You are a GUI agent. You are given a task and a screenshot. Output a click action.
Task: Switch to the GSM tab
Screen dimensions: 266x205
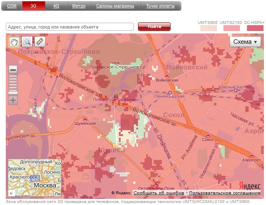click(x=12, y=6)
